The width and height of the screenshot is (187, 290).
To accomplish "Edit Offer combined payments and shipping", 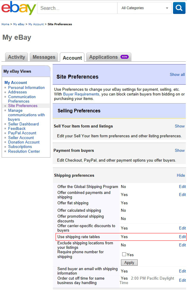I will [x=182, y=195].
